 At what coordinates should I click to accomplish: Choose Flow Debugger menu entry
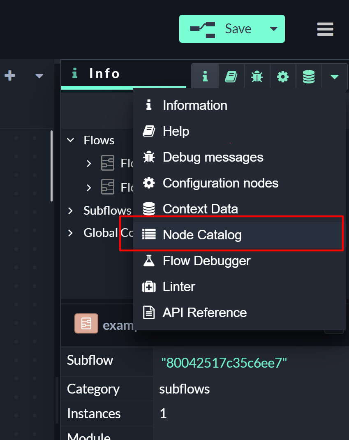pyautogui.click(x=206, y=261)
